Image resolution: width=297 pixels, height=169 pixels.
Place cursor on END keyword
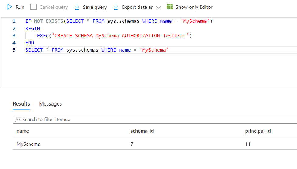(x=30, y=43)
